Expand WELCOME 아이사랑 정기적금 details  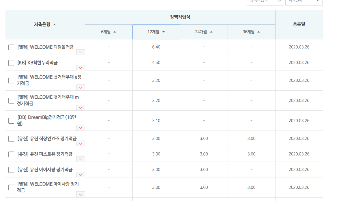(x=80, y=194)
